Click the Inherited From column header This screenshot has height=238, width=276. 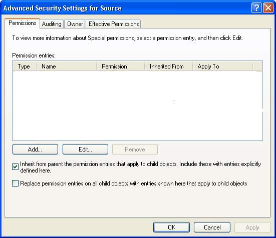(169, 66)
